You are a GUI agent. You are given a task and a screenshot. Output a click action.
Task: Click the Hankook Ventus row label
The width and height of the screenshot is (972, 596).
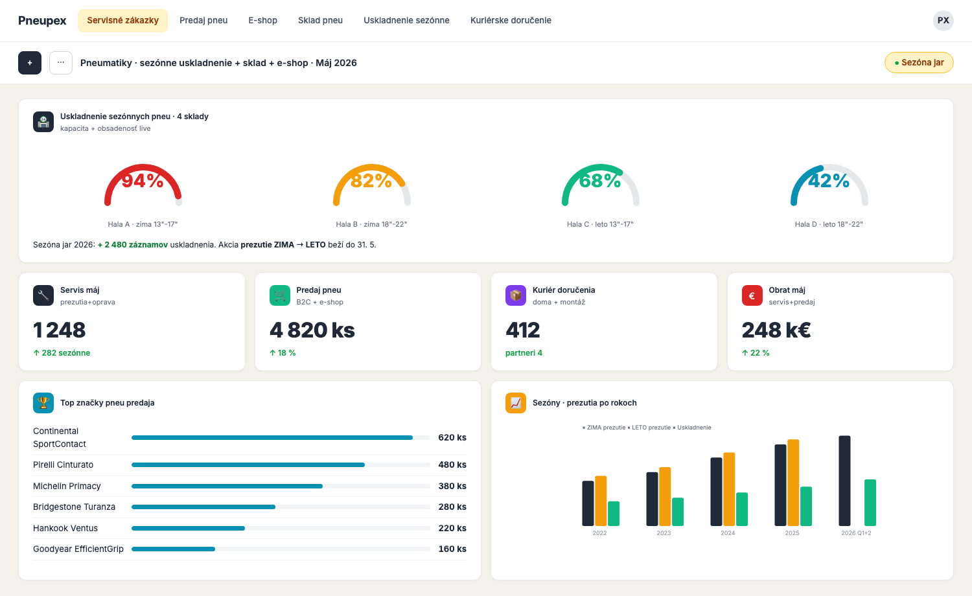[65, 529]
